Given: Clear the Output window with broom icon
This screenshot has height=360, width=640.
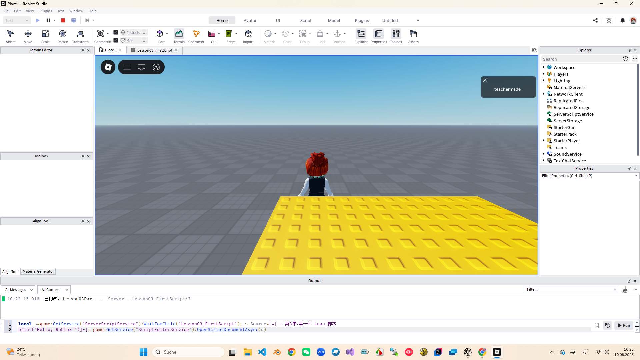Looking at the screenshot, I should [x=625, y=290].
